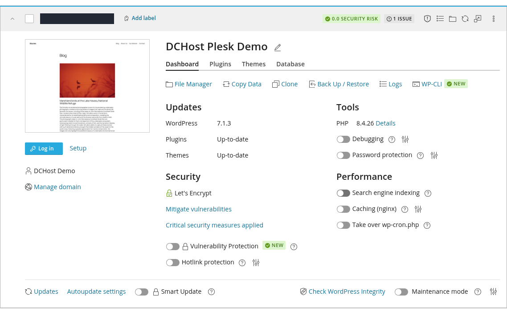Open the three-dot more actions menu

click(x=494, y=19)
